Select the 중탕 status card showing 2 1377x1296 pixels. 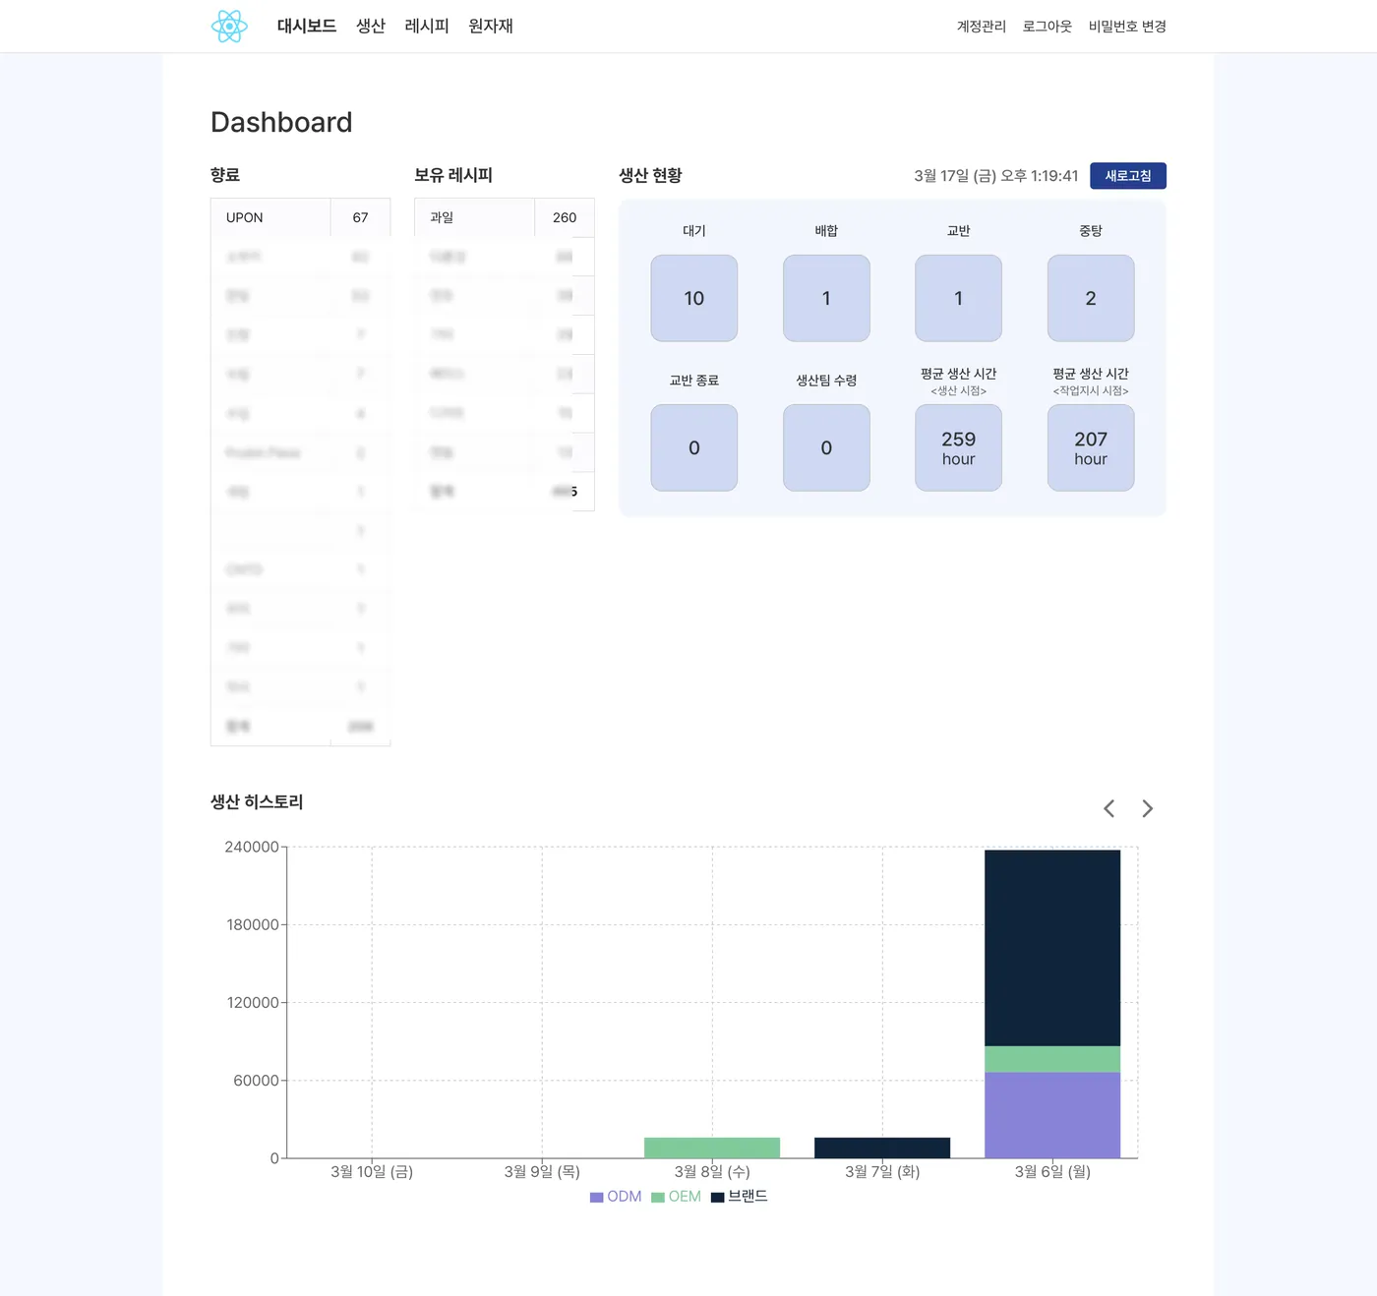point(1091,298)
